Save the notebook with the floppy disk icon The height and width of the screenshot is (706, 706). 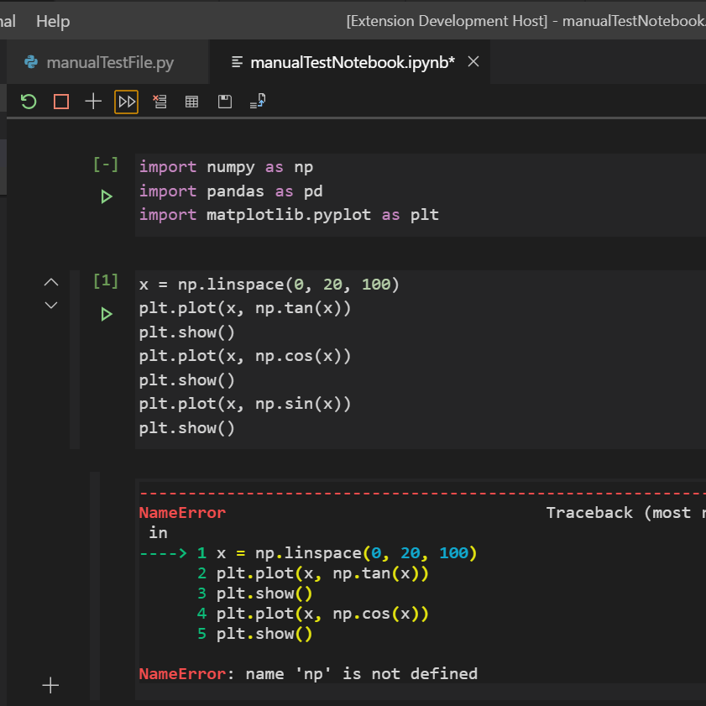(223, 101)
